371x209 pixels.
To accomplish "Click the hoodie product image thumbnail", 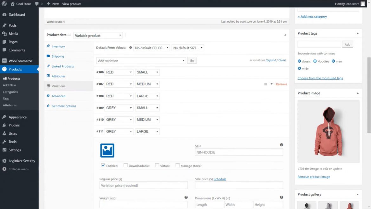I will point(328,131).
